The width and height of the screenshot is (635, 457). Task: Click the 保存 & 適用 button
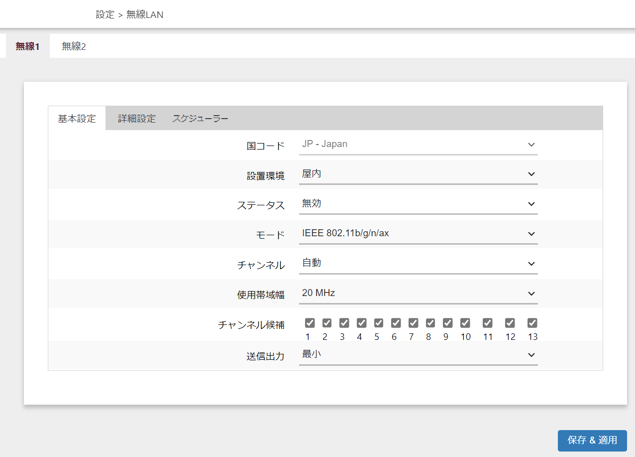point(592,441)
